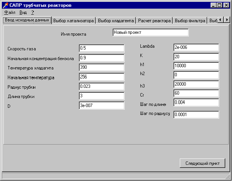Click the Длина трубки label

21,97
